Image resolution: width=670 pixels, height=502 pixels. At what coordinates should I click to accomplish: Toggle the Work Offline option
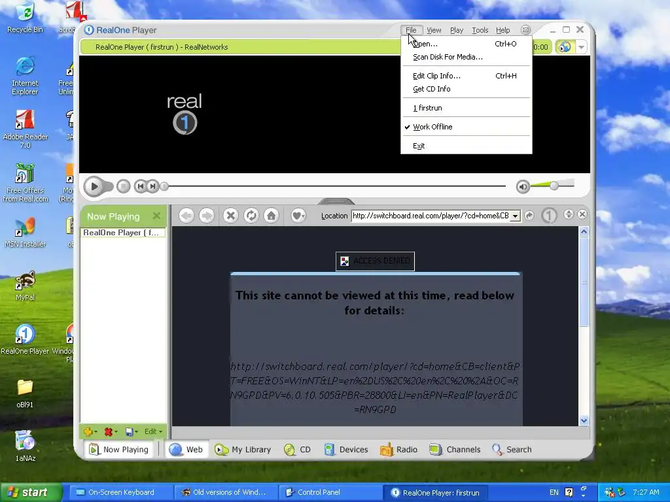(x=466, y=127)
